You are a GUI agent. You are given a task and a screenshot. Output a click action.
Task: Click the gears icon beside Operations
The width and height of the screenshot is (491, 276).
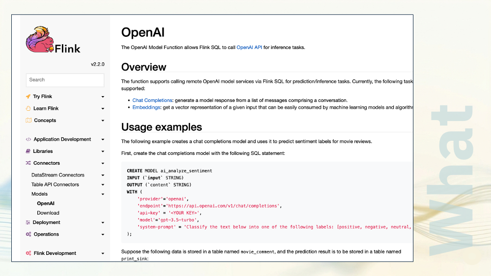(x=28, y=234)
